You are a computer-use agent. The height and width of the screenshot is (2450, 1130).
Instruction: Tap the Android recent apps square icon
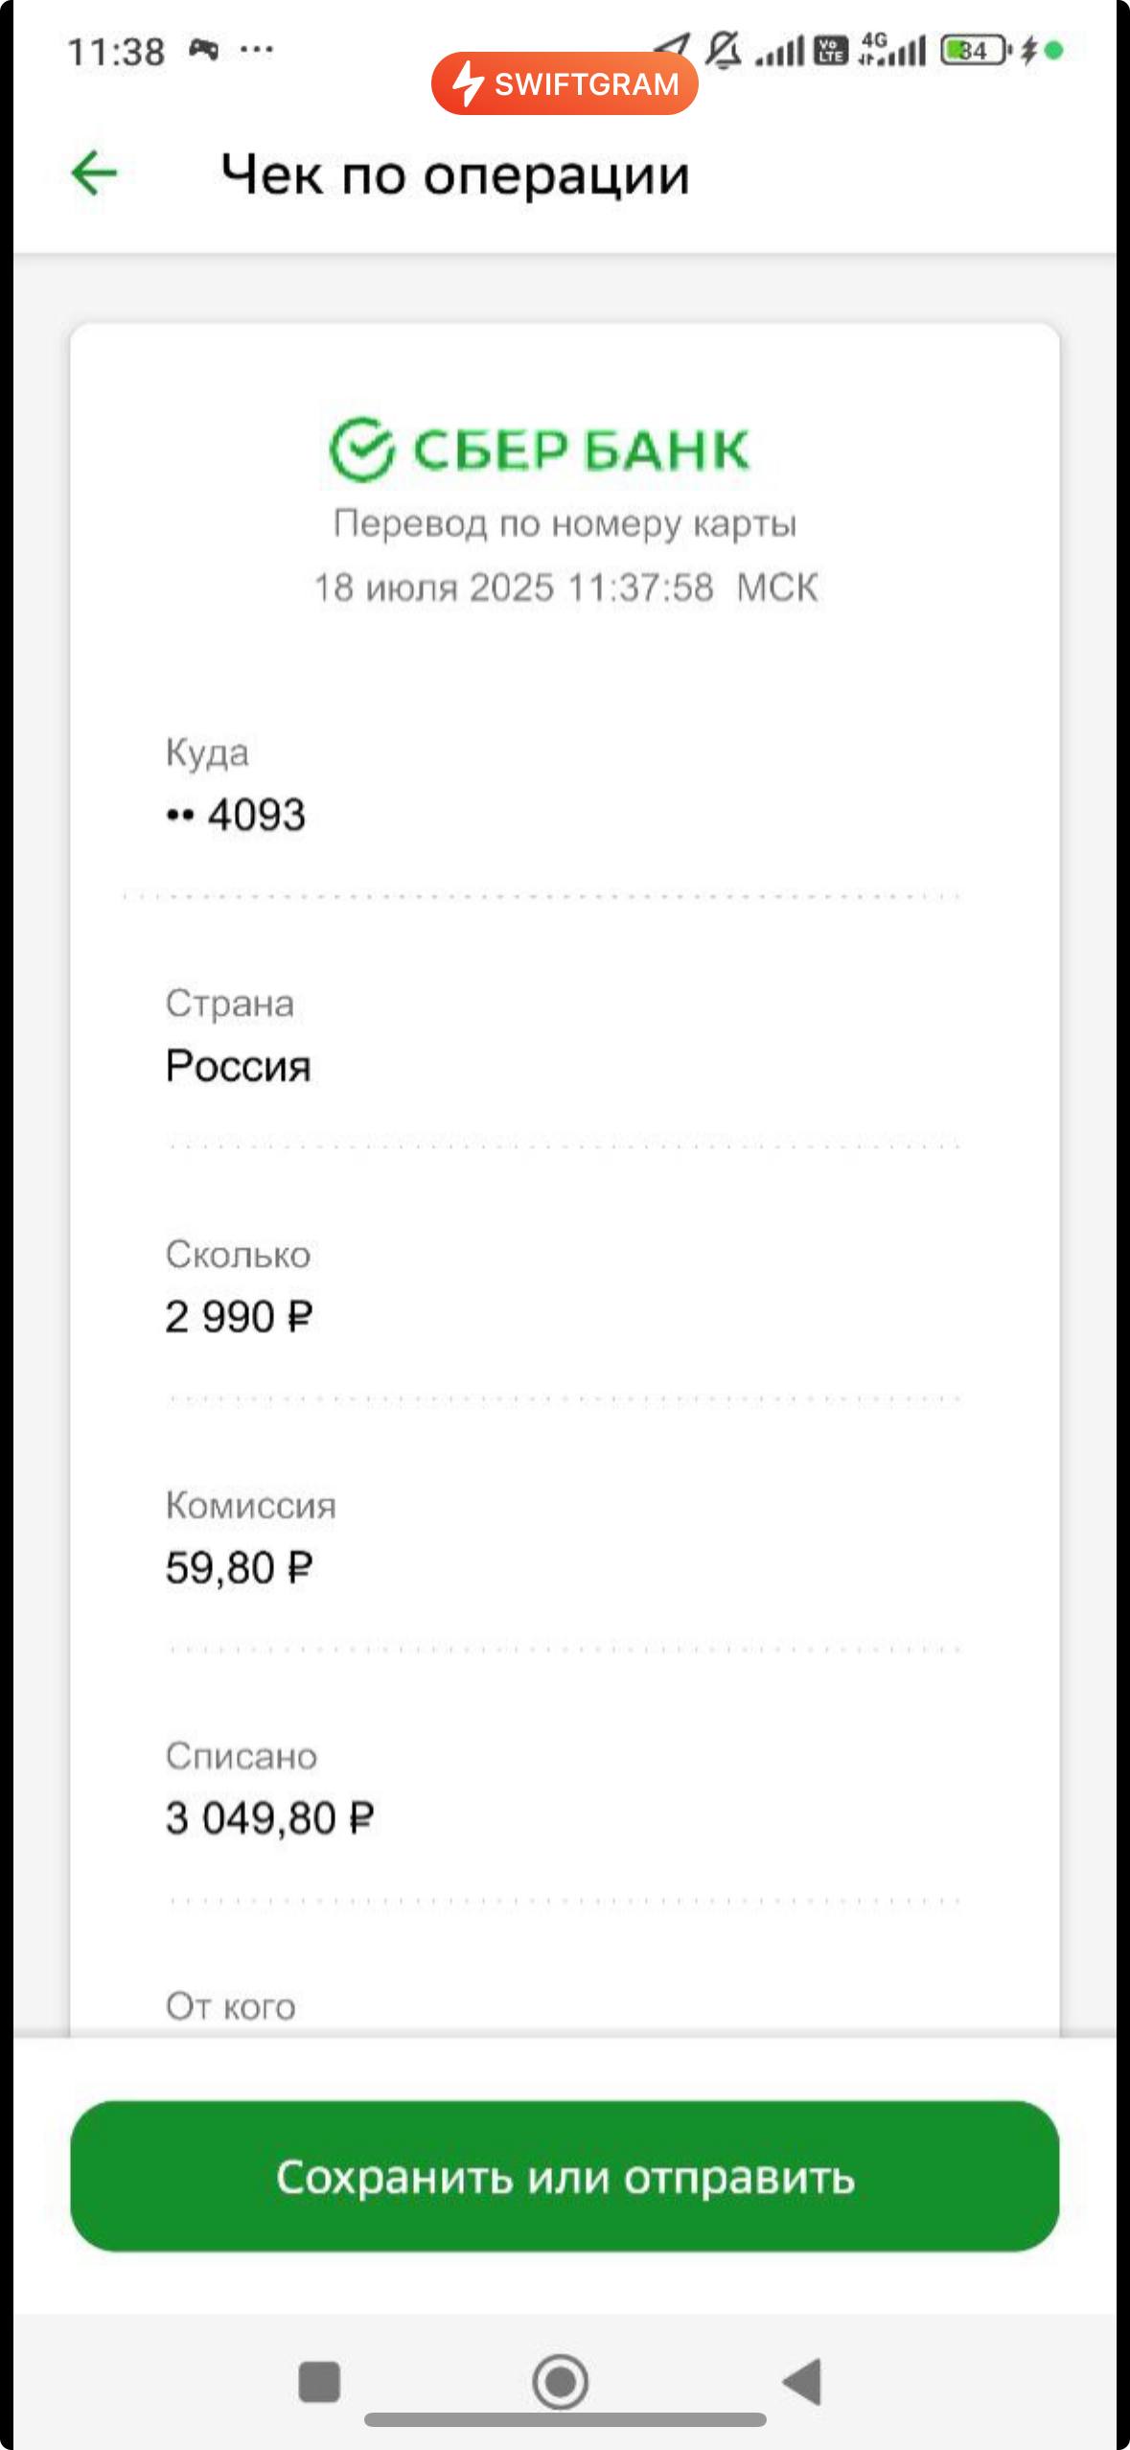pyautogui.click(x=319, y=2382)
